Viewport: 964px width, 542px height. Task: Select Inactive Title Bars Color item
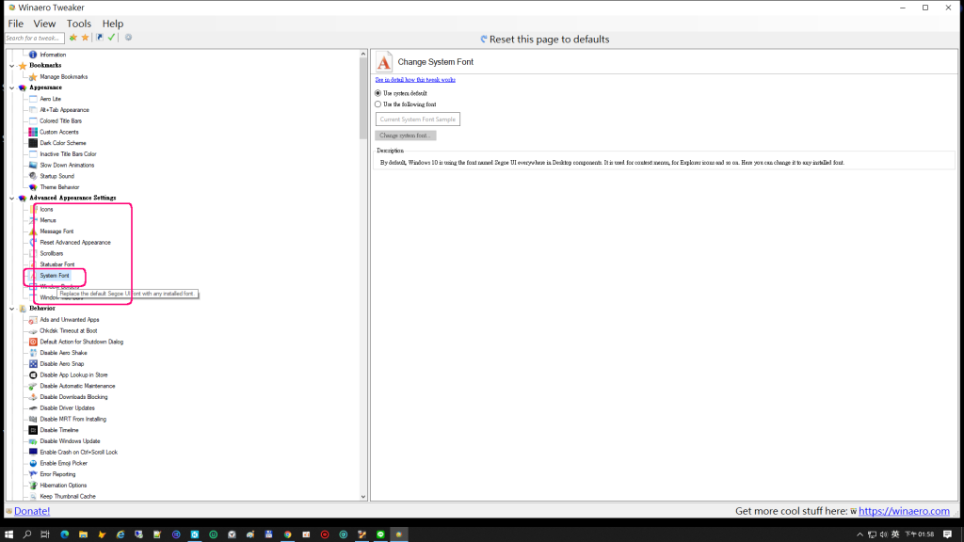[x=68, y=154]
